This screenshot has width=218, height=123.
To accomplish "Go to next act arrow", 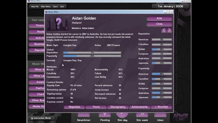I will click(x=169, y=30).
